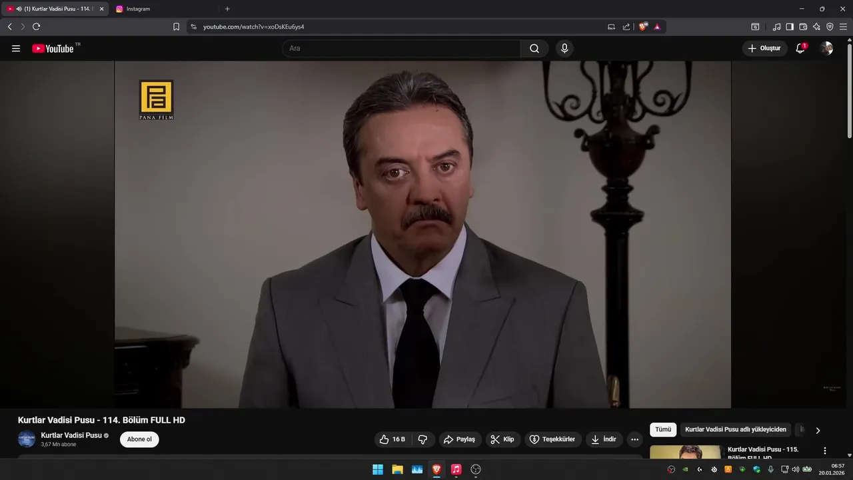This screenshot has width=853, height=480.
Task: Send thanks via Teşekkürler button
Action: [552, 439]
